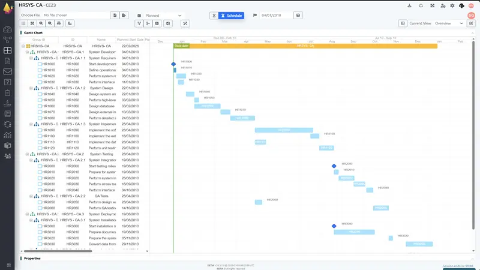Open the settings gear icon
The image size is (480, 270).
coord(452,5)
